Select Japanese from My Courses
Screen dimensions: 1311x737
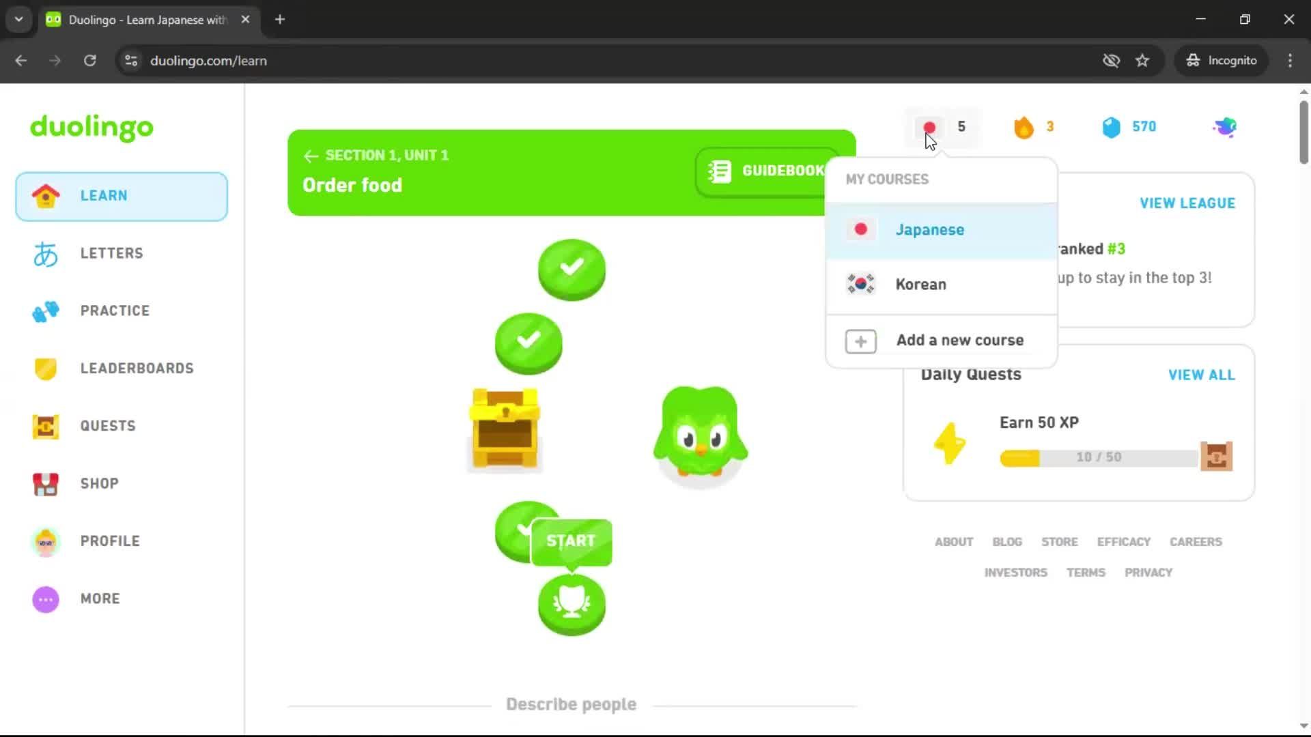pyautogui.click(x=930, y=230)
